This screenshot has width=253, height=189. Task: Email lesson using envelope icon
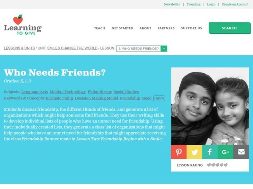241,152
